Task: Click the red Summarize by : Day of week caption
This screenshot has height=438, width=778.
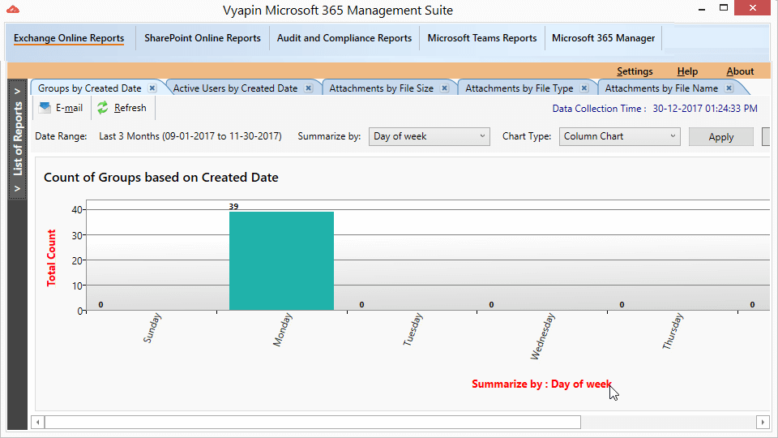Action: (x=541, y=384)
